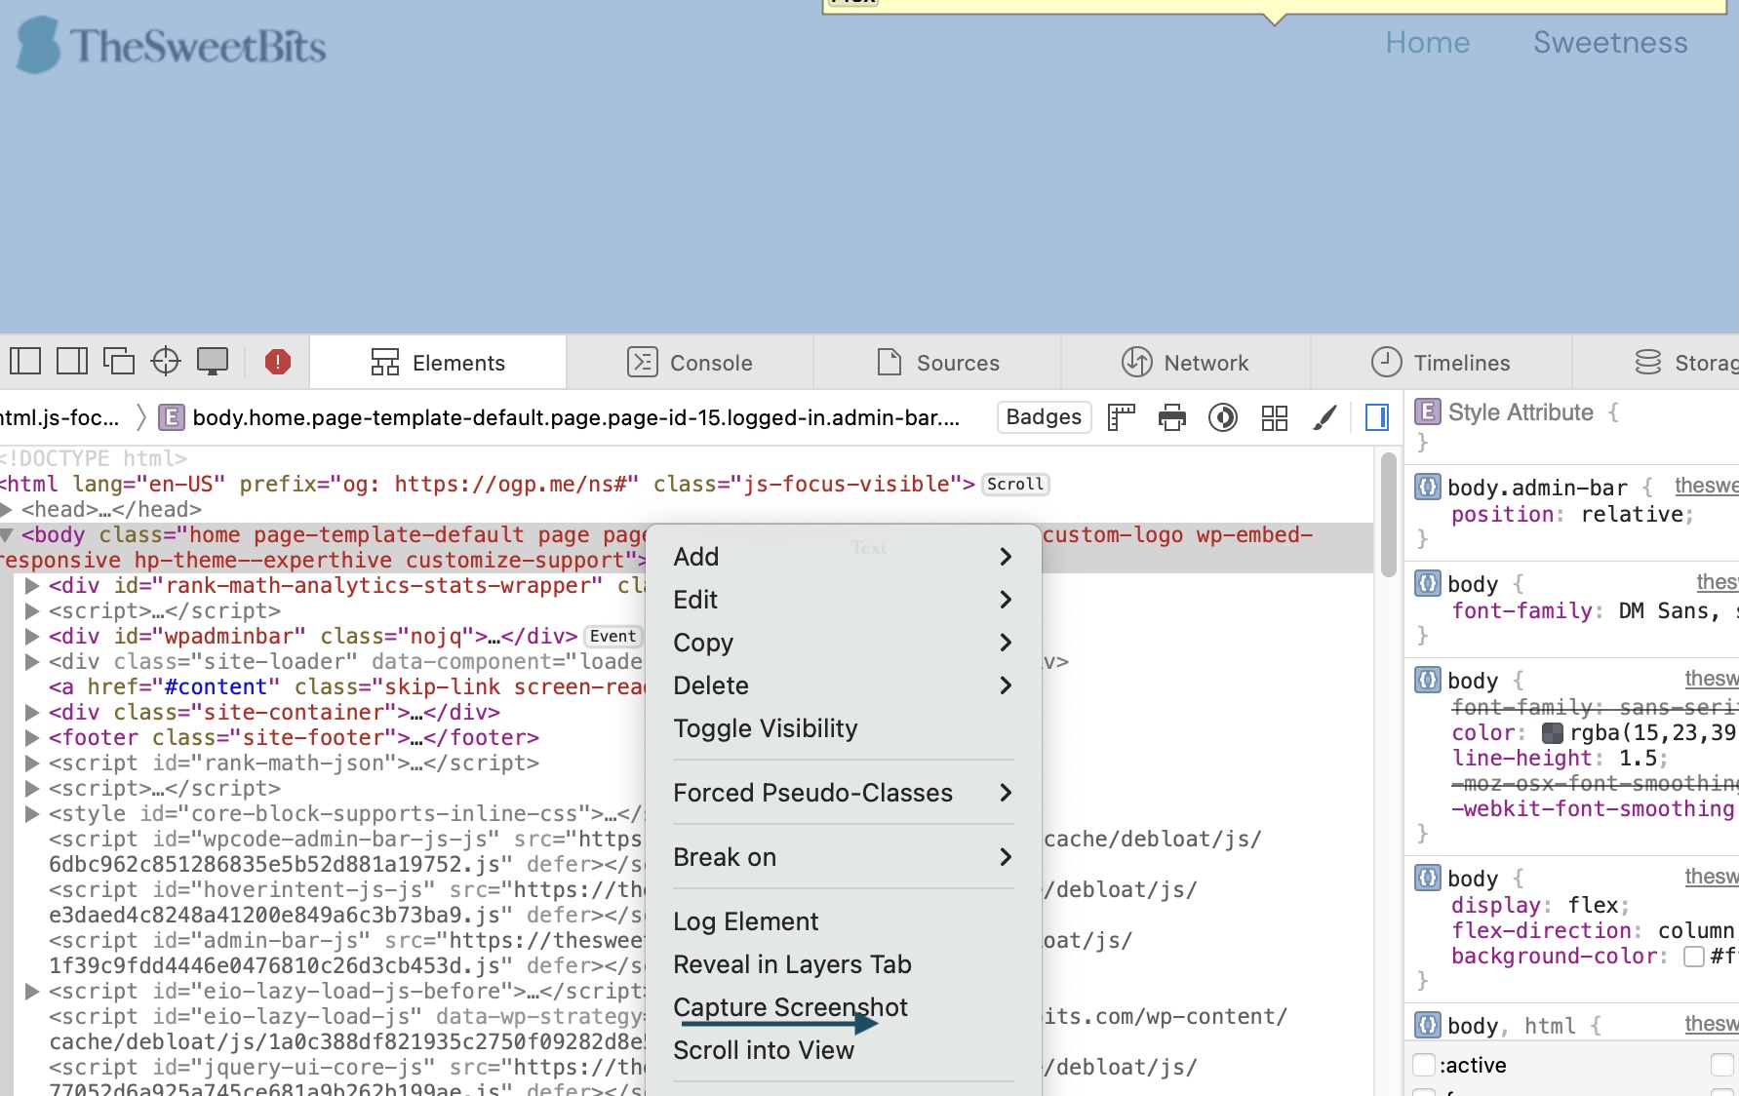1739x1096 pixels.
Task: Open the Copy submenu in context menu
Action: 844,643
